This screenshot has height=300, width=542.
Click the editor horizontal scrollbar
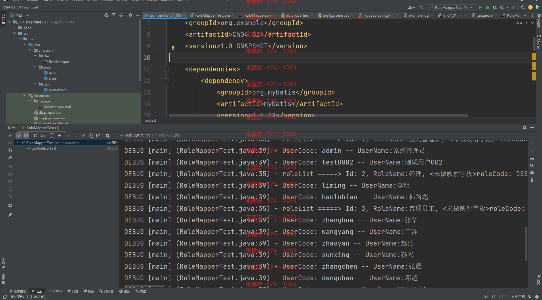(x=318, y=115)
